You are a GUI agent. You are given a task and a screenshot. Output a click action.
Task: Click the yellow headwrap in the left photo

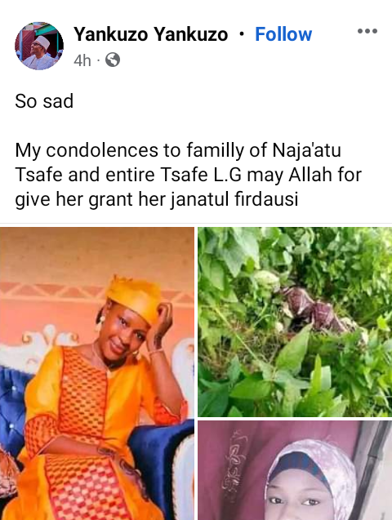(134, 297)
